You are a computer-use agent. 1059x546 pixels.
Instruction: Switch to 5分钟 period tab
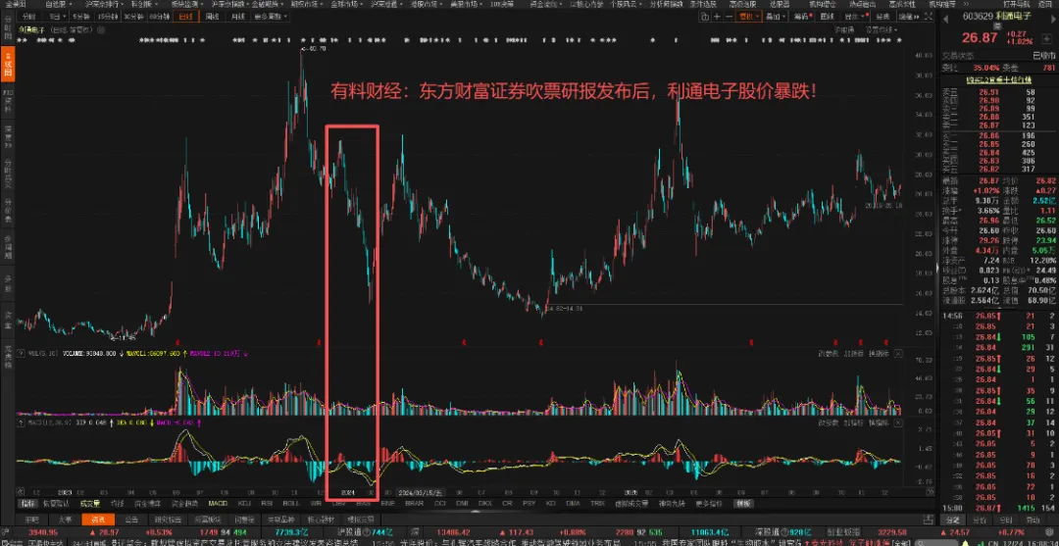[x=80, y=17]
